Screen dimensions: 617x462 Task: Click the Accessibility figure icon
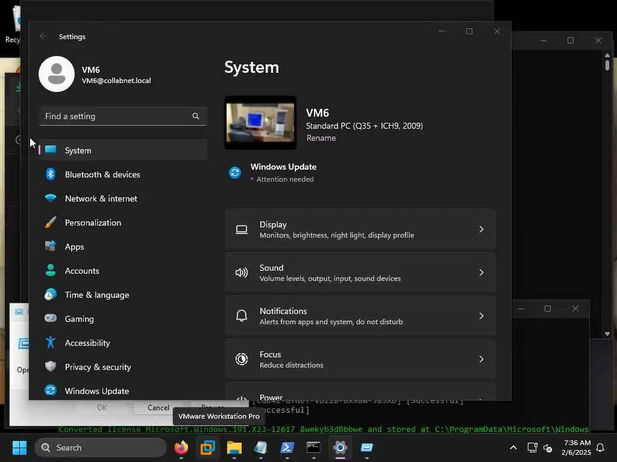tap(51, 342)
